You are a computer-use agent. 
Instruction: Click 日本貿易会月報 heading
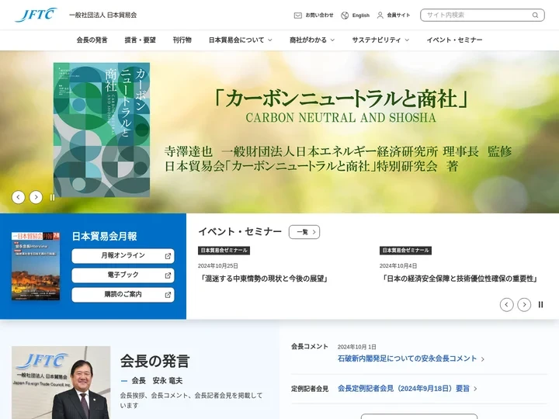click(105, 236)
